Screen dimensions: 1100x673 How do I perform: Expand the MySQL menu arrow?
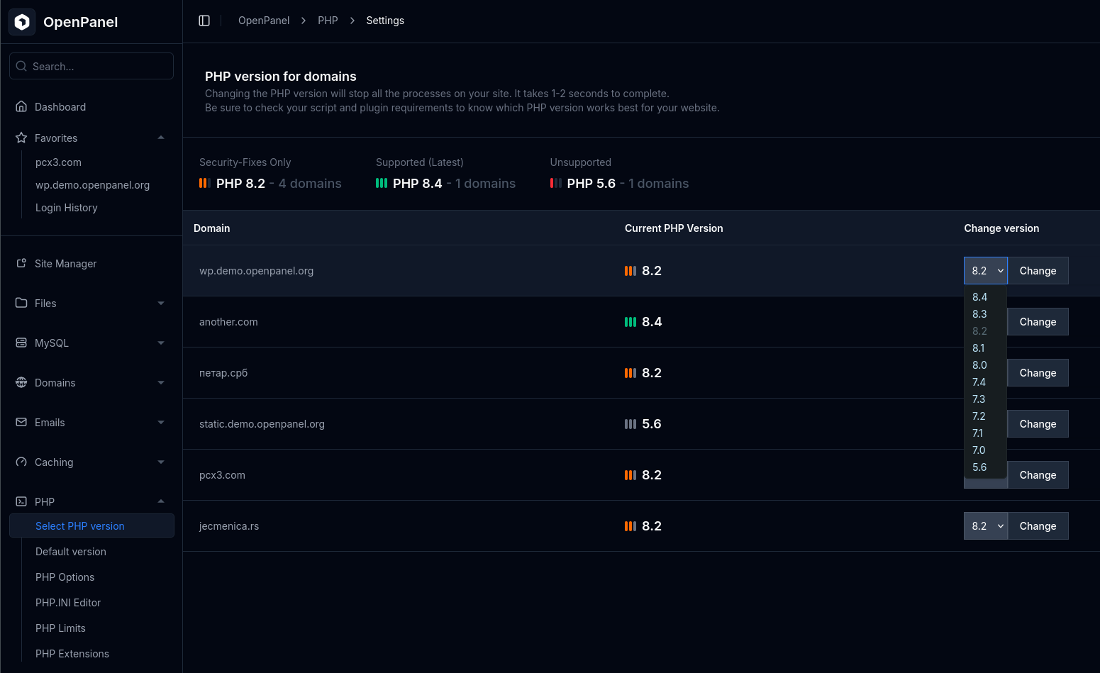coord(161,343)
